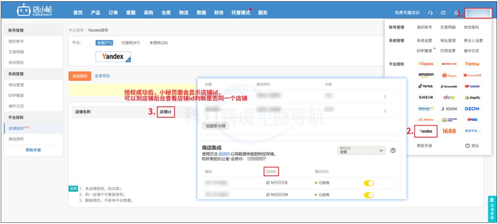Expand the 整合状态 全部 dropdown
The image size is (497, 224).
(x=362, y=151)
